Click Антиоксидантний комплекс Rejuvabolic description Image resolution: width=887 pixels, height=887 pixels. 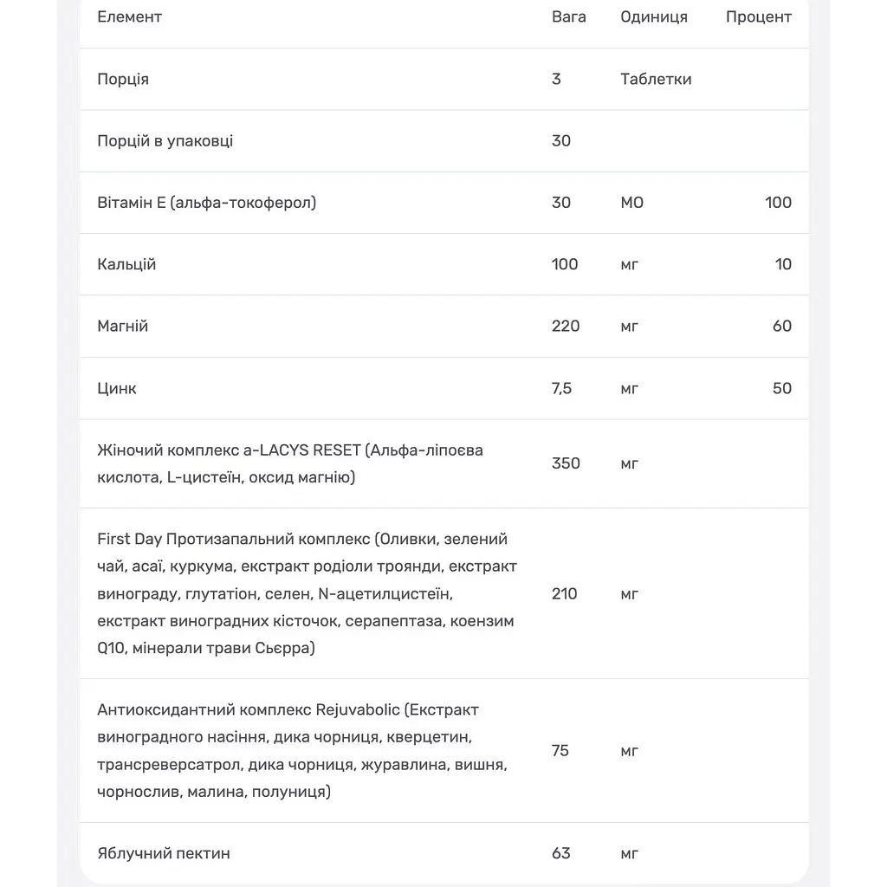coord(302,751)
